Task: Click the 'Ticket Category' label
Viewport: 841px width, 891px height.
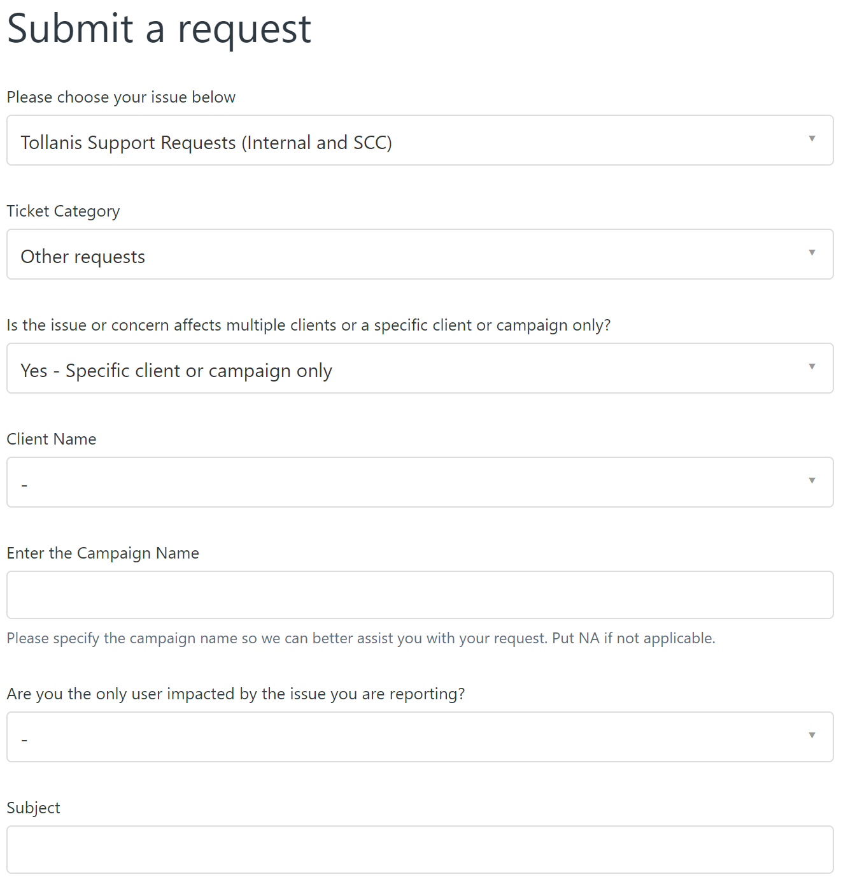Action: click(x=63, y=211)
